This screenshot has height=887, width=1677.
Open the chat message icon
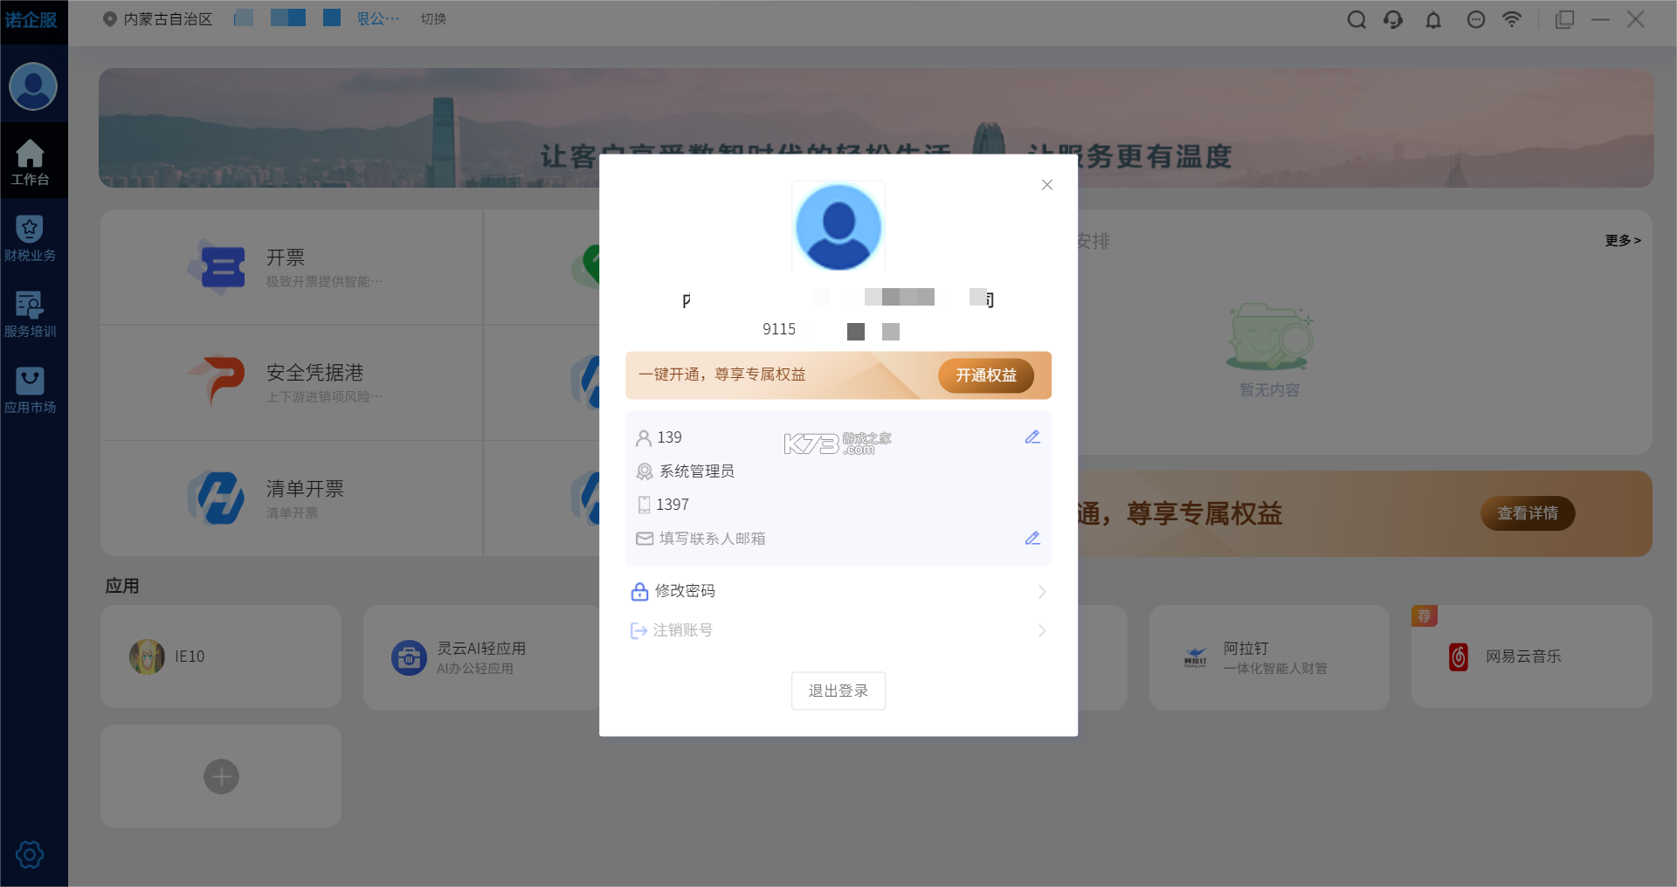(x=1476, y=19)
